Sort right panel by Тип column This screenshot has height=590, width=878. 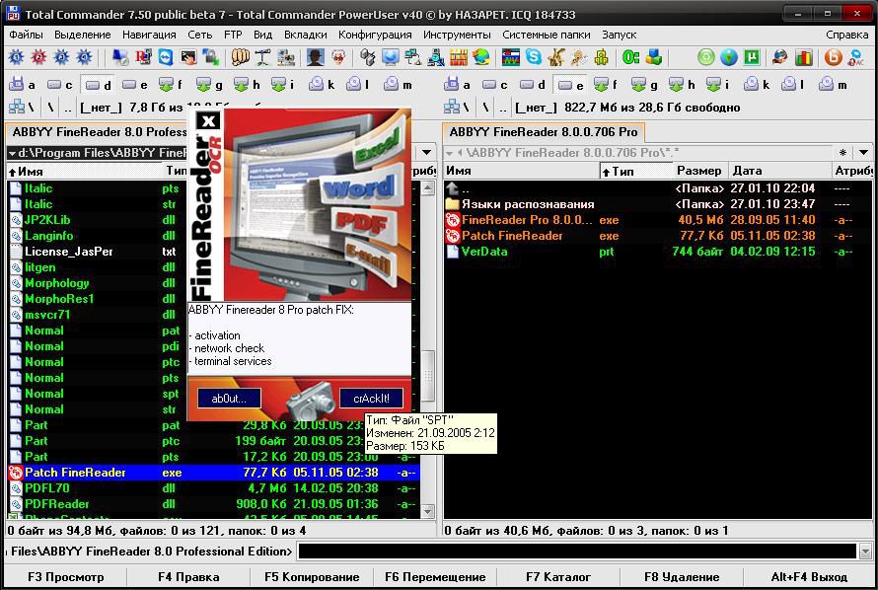pyautogui.click(x=635, y=171)
